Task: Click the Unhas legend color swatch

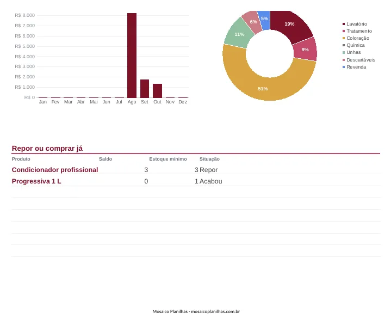Action: (x=344, y=52)
